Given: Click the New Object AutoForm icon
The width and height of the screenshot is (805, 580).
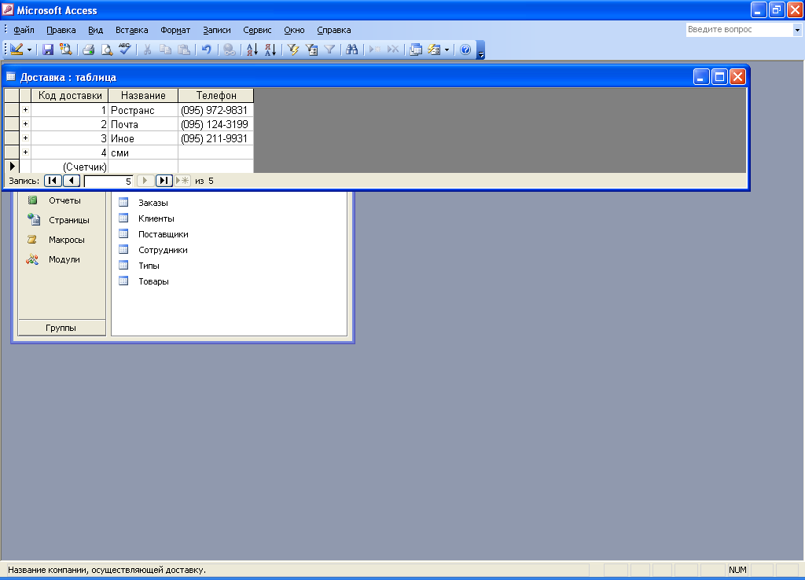Looking at the screenshot, I should (x=434, y=50).
